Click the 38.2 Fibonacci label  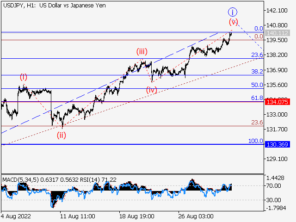[x=257, y=71]
